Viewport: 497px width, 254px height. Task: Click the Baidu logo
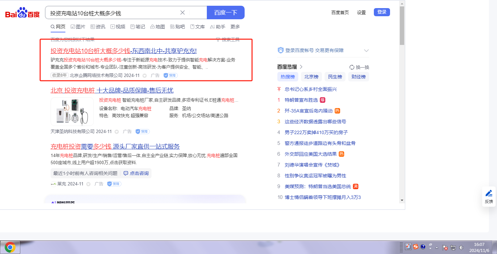tap(22, 13)
